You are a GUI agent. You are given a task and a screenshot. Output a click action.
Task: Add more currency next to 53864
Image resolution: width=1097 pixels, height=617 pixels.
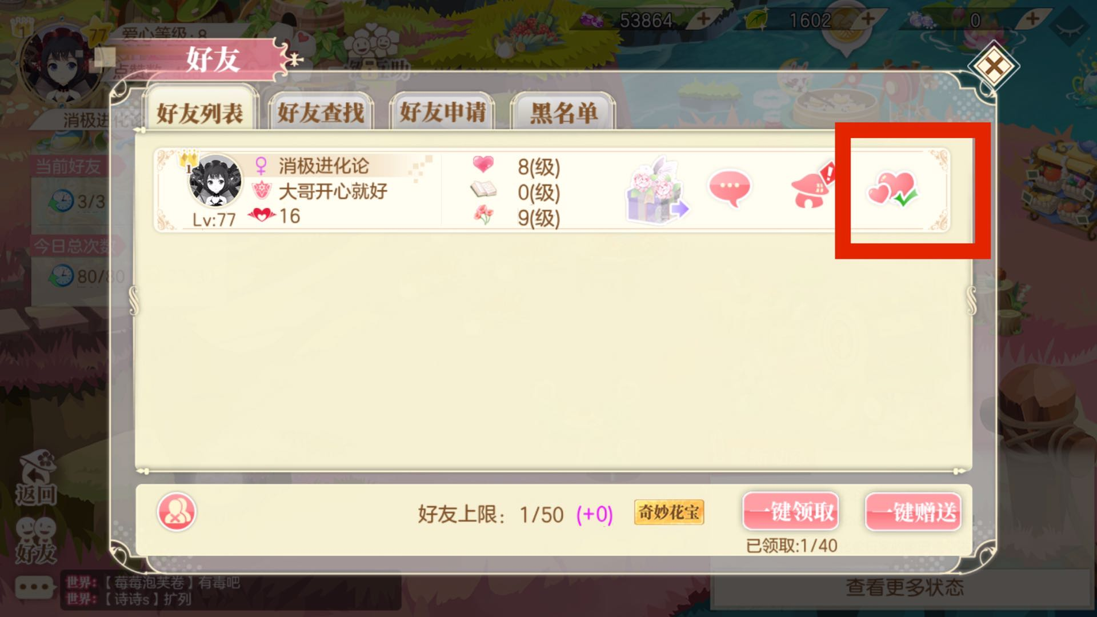[x=703, y=19]
